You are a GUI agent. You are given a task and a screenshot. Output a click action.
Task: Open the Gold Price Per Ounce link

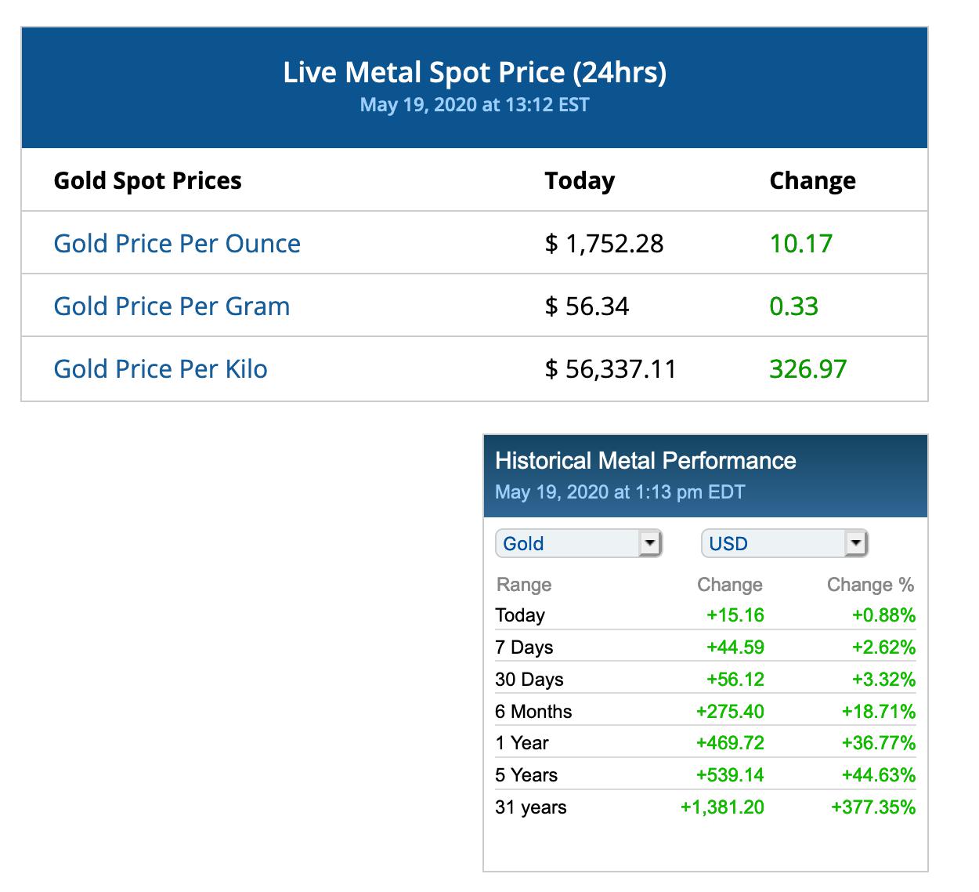pyautogui.click(x=177, y=244)
